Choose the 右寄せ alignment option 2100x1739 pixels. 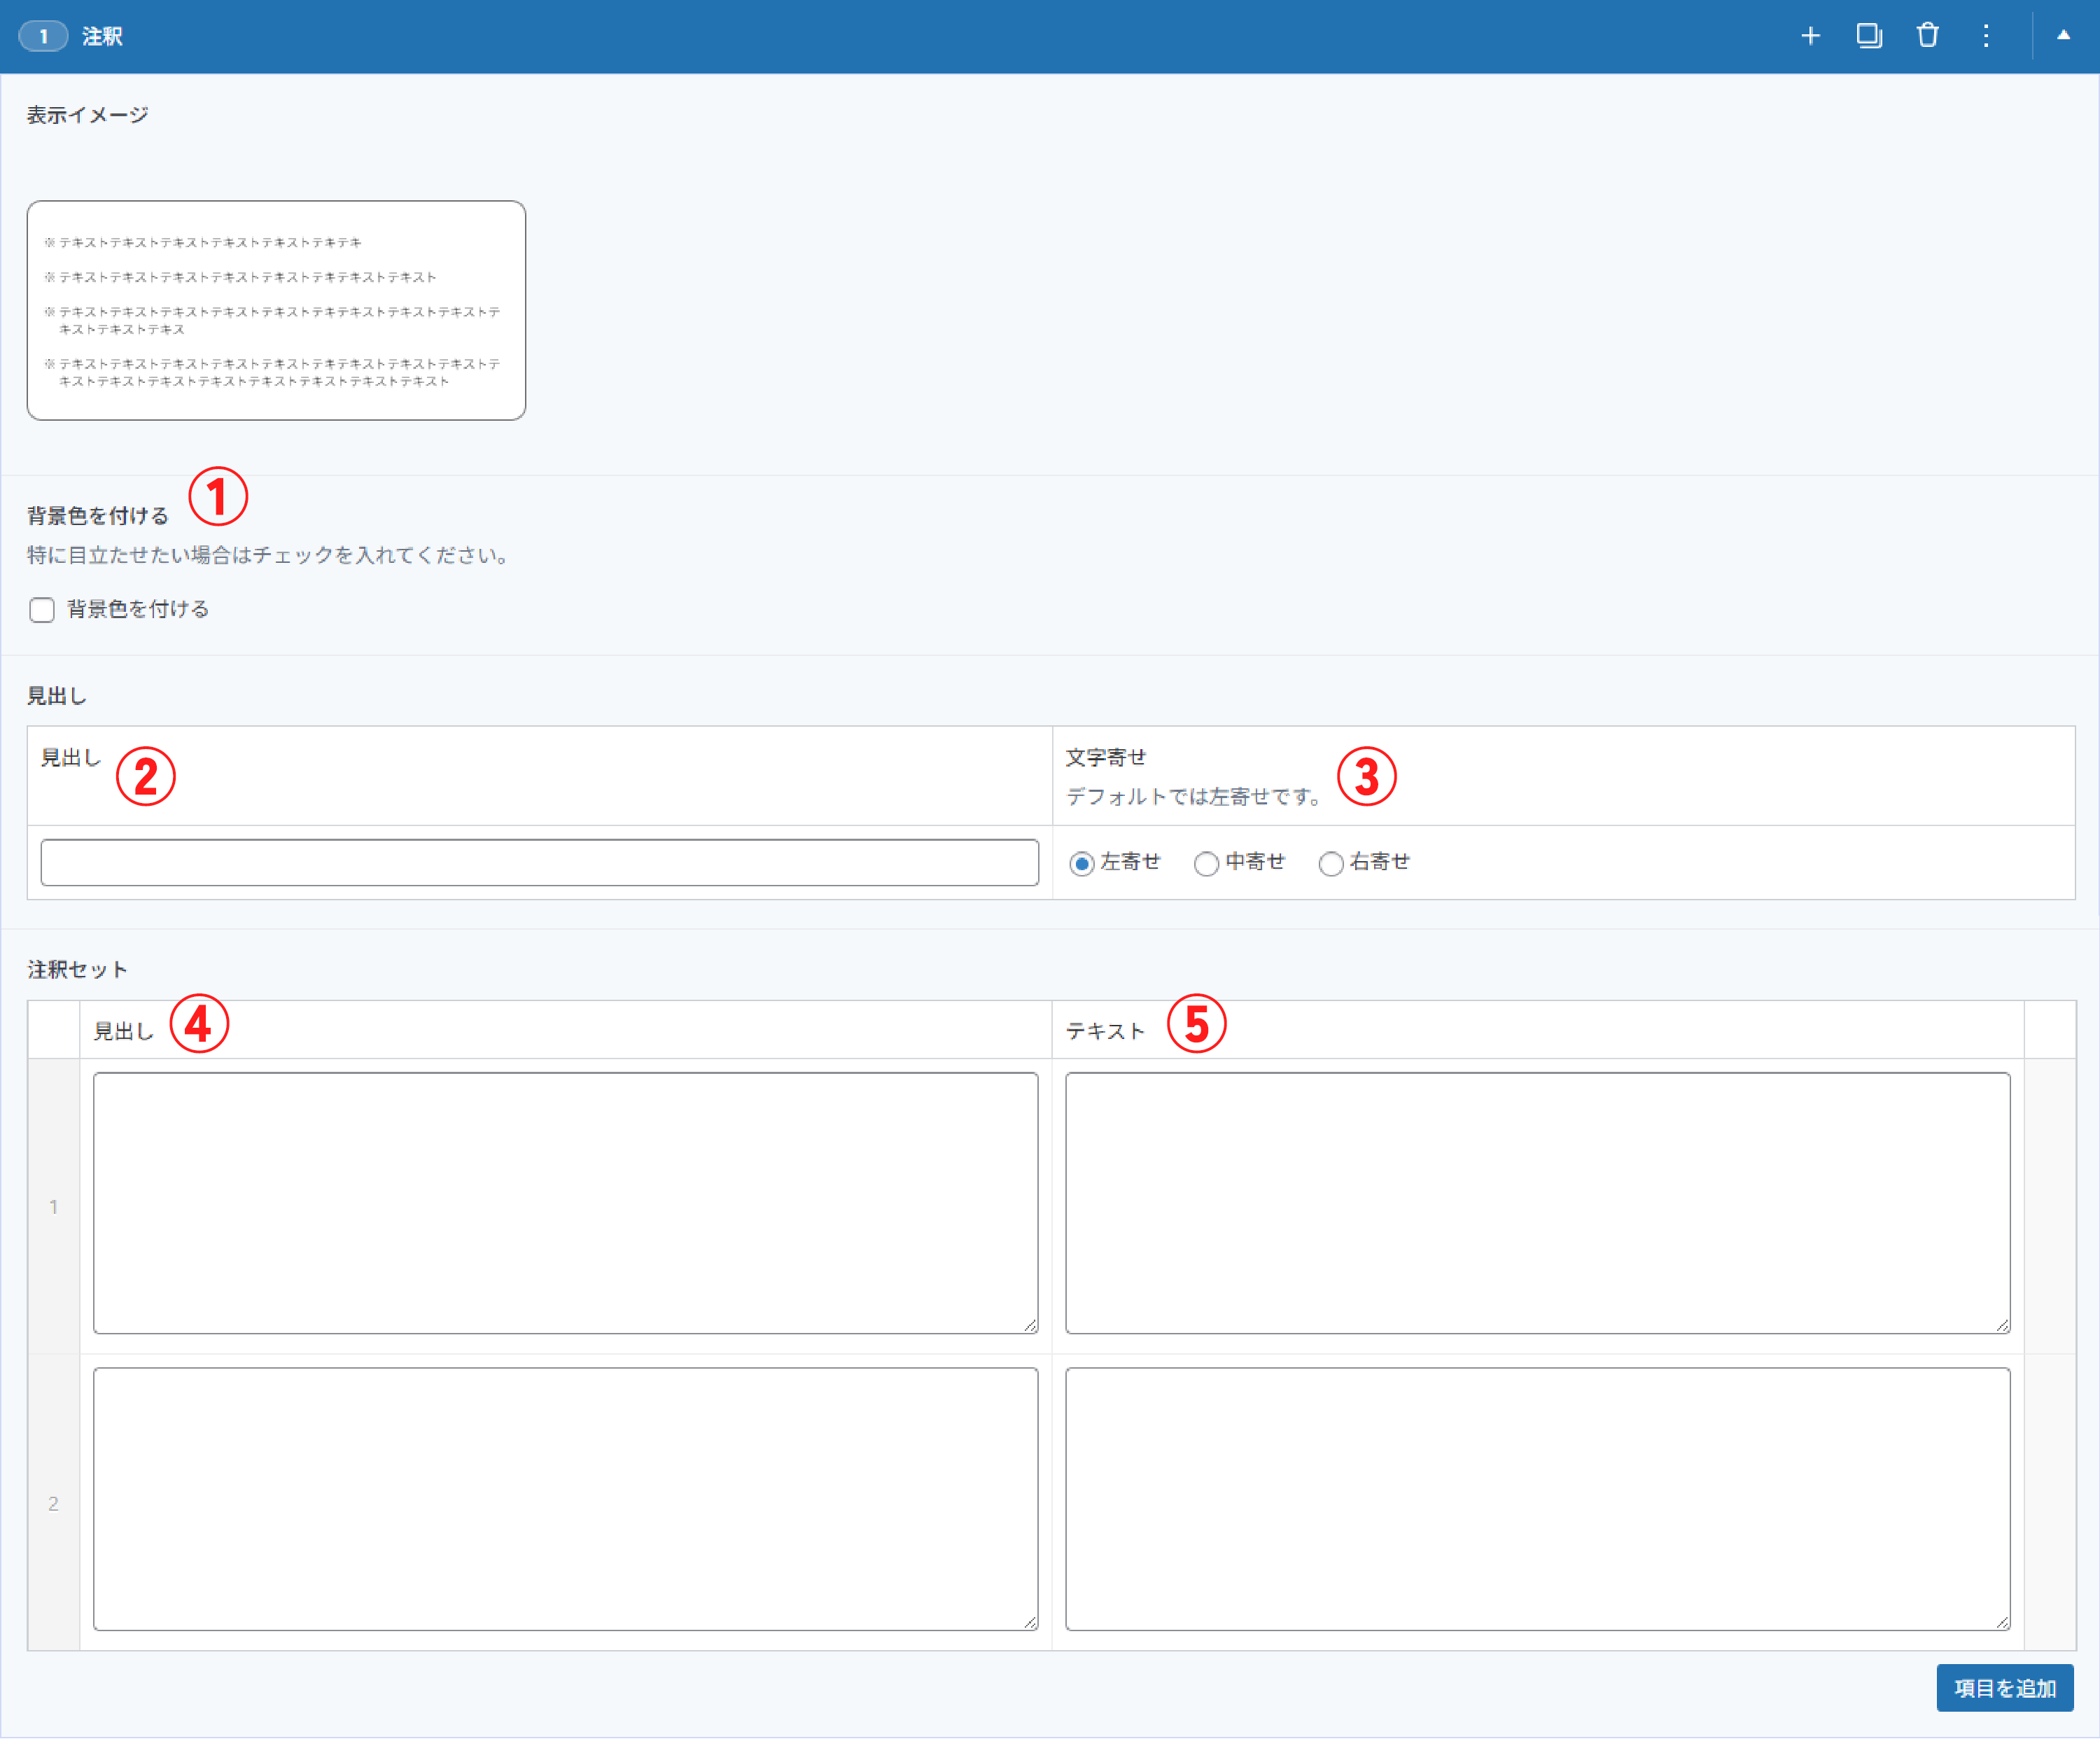tap(1330, 863)
